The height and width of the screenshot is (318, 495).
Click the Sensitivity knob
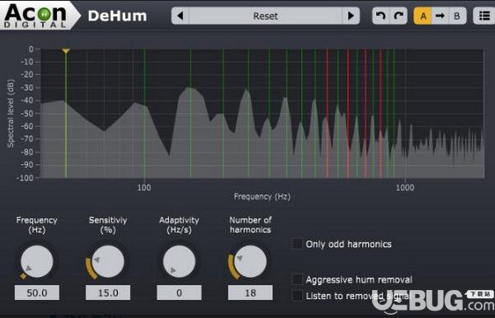tap(107, 261)
